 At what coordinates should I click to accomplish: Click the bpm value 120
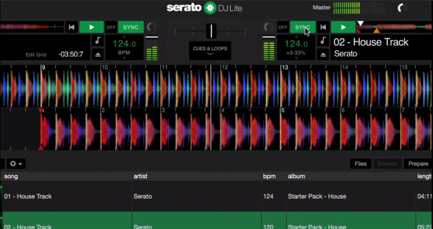click(x=268, y=227)
